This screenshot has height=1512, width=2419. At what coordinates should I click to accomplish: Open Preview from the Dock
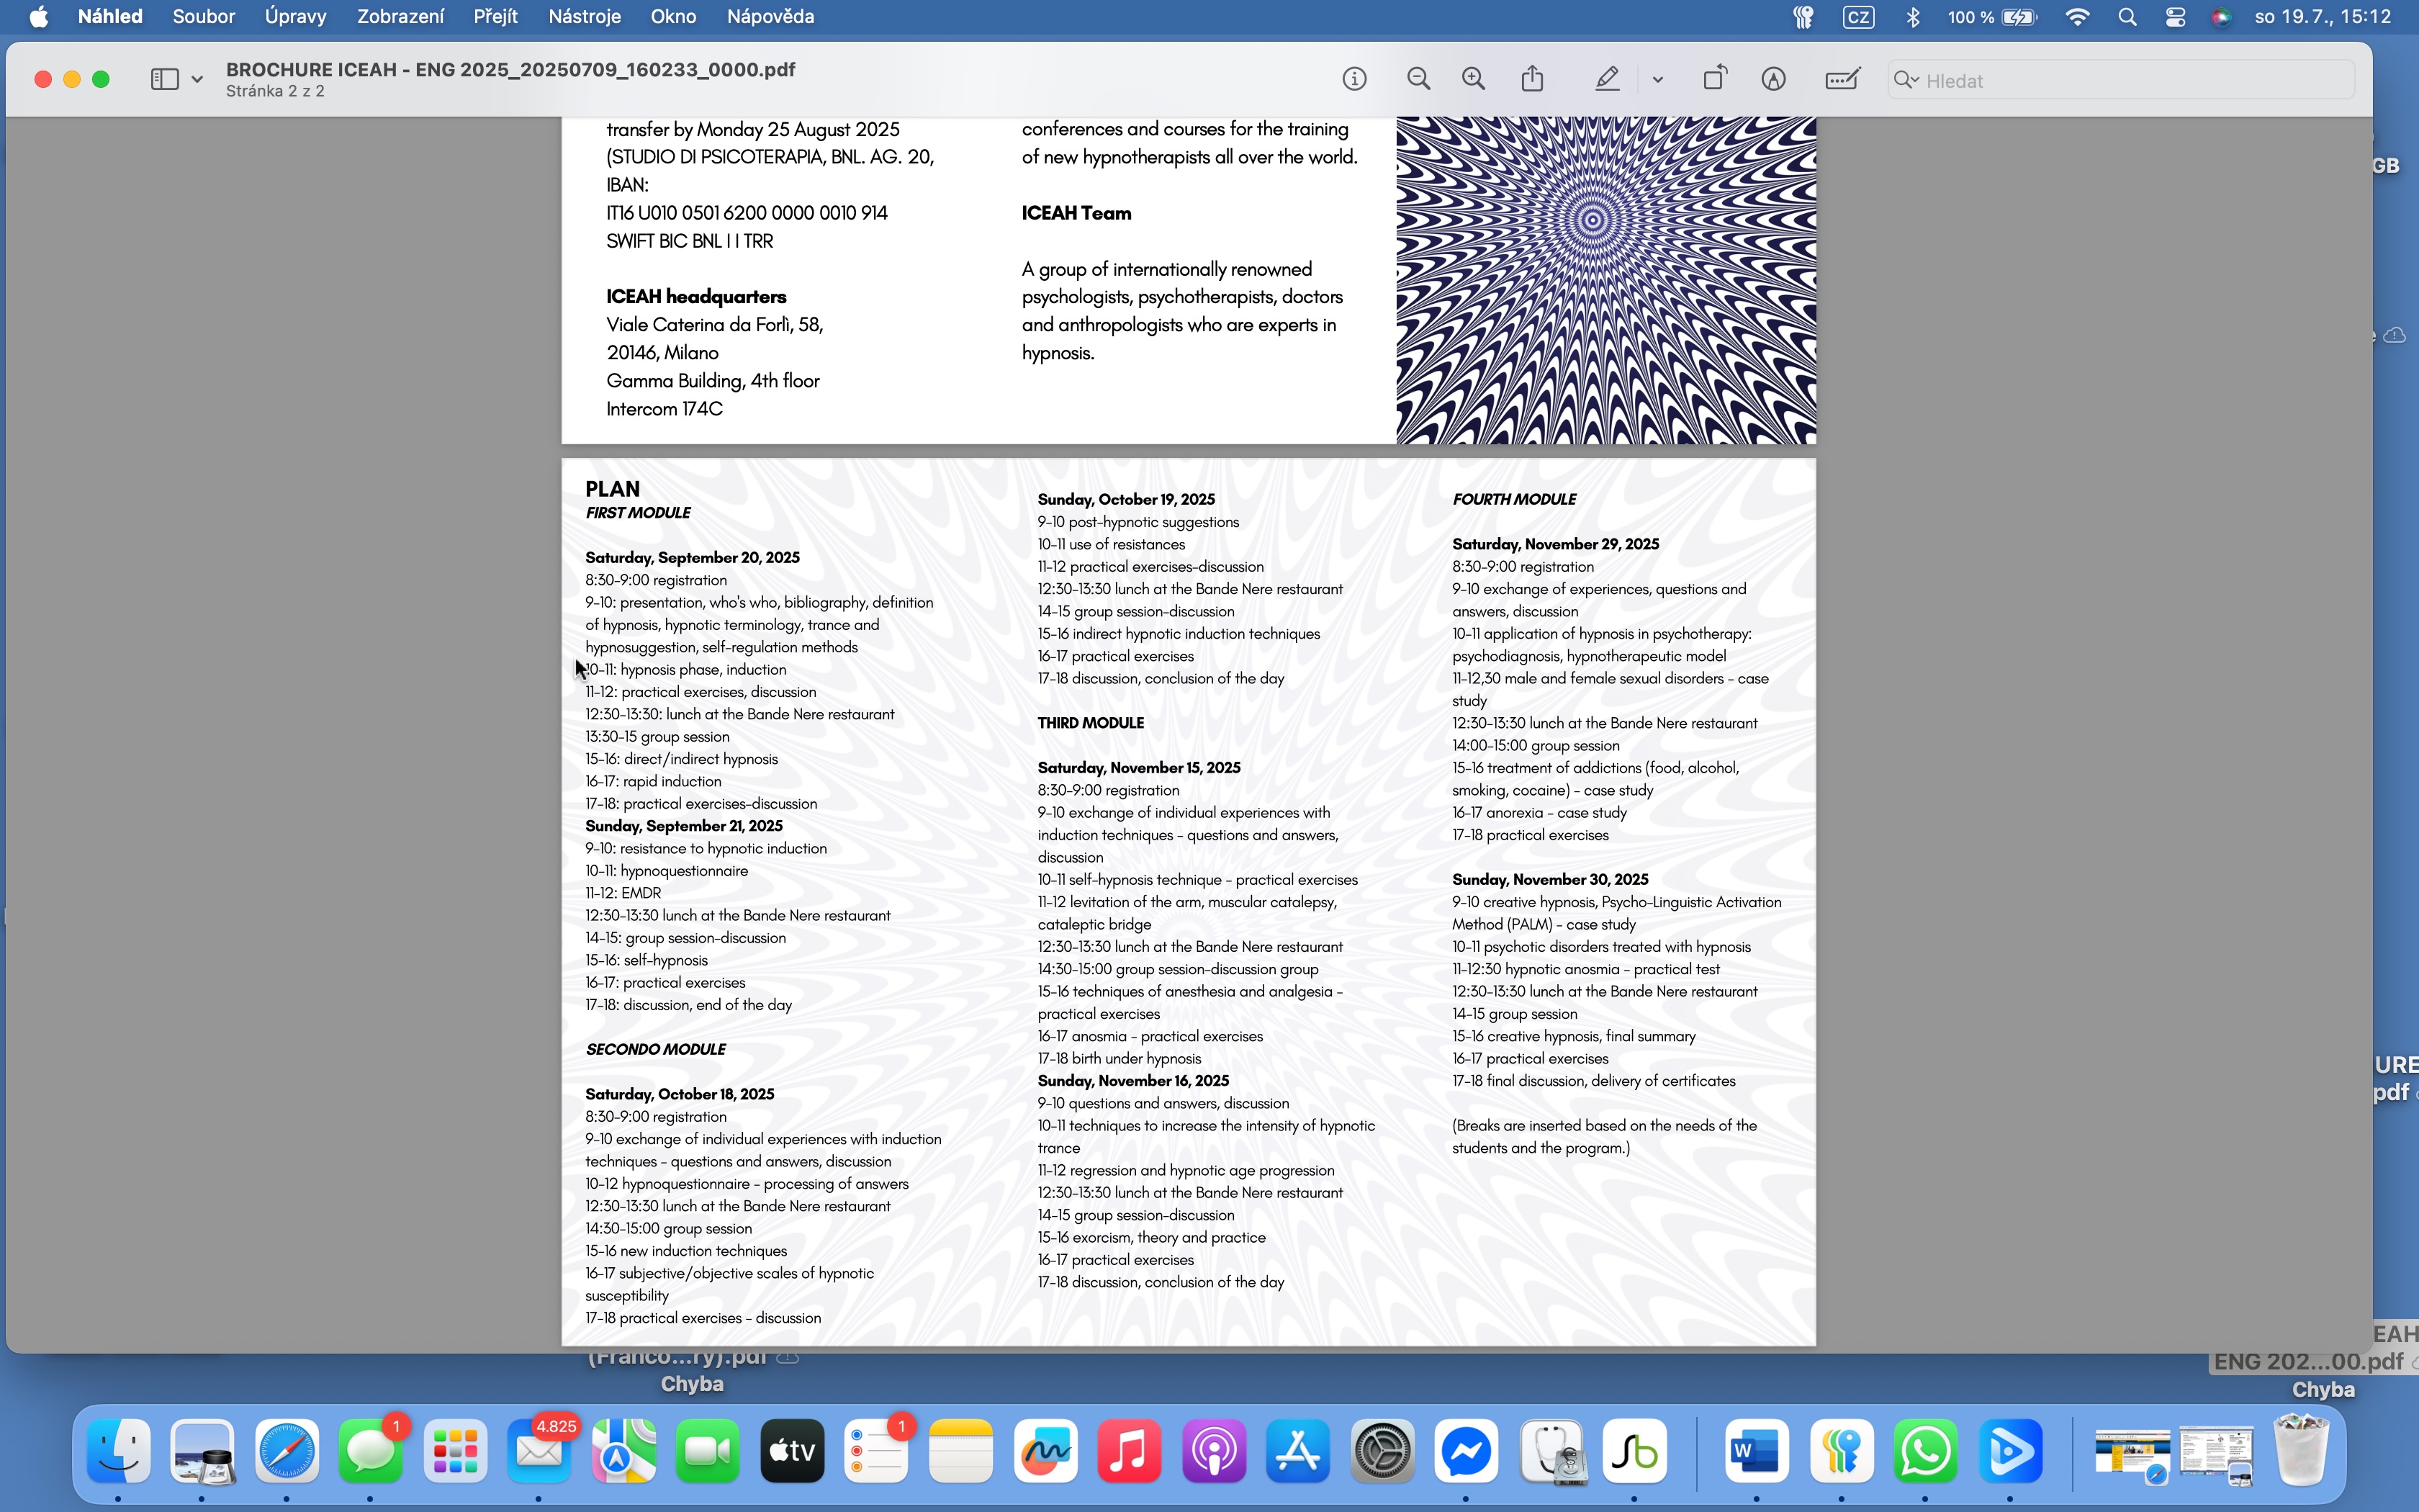pyautogui.click(x=202, y=1450)
